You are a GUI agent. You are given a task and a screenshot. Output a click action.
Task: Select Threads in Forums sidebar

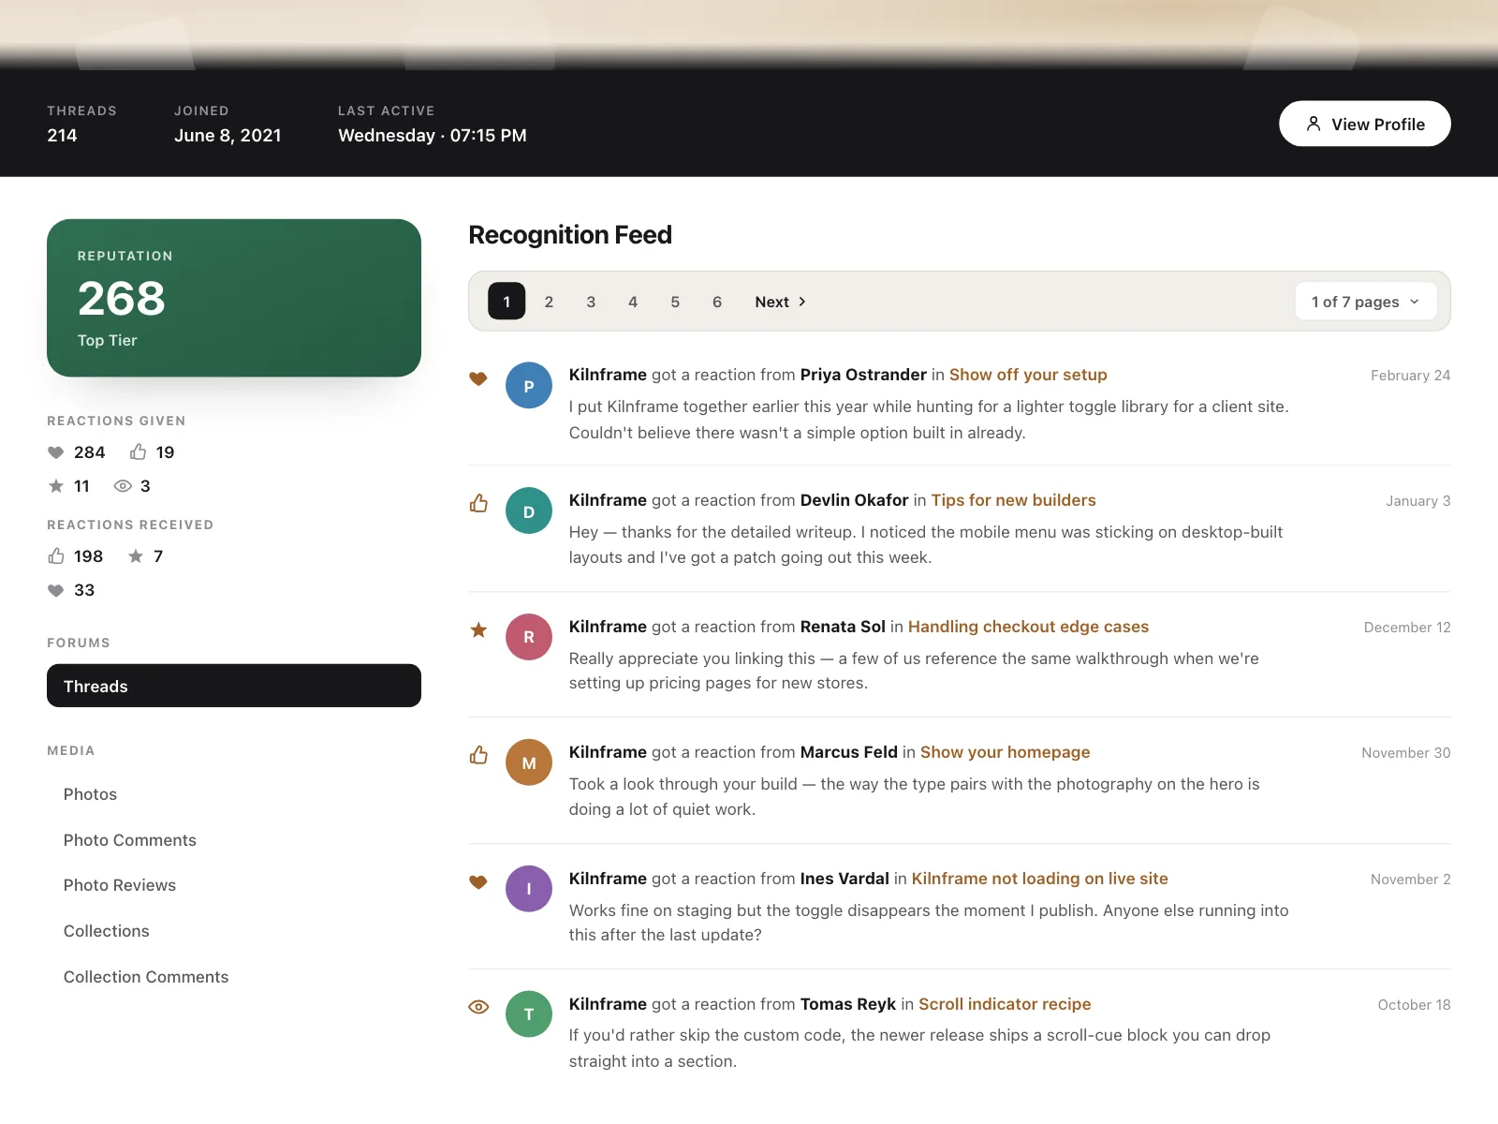(234, 686)
